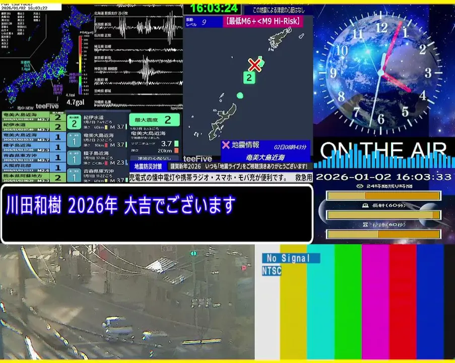Click the 津波の心配なし label
The height and width of the screenshot is (363, 455).
click(154, 158)
